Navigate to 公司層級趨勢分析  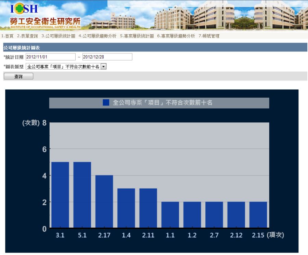pyautogui.click(x=98, y=36)
